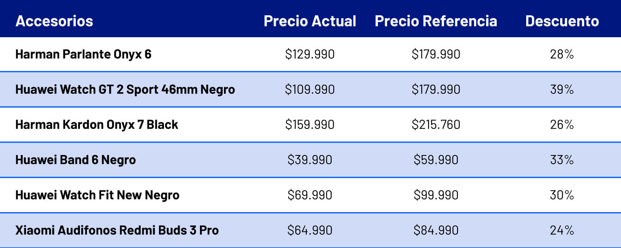Open Huawei Watch Fit New Negro item

(x=97, y=195)
